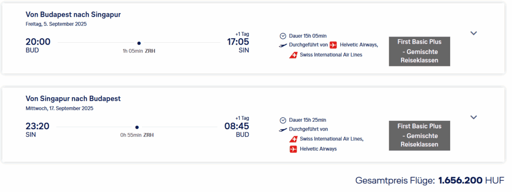This screenshot has height=192, width=512.
Task: Click the 08:45 BUD arrival time
Action: click(237, 126)
